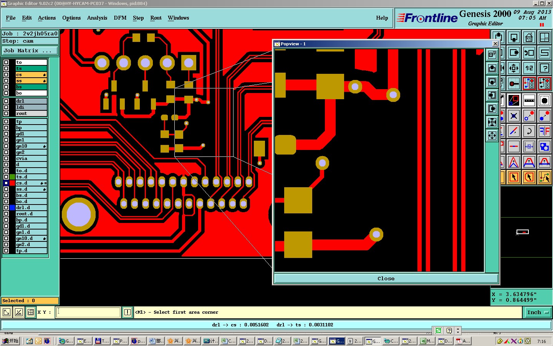Viewport: 553px width, 346px height.
Task: Click the octagon feature selection icon
Action: point(544,100)
